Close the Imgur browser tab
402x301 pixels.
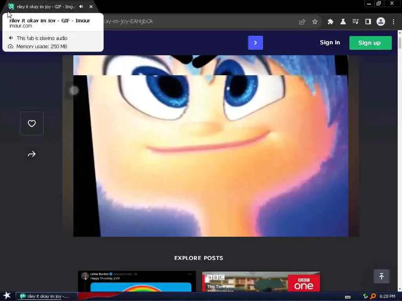coord(91,7)
